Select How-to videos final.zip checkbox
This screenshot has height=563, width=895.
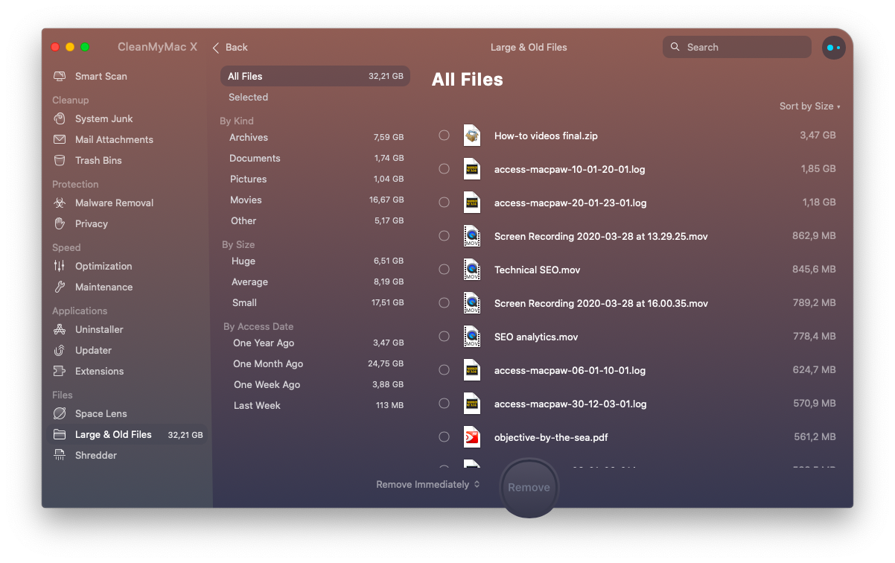click(444, 136)
